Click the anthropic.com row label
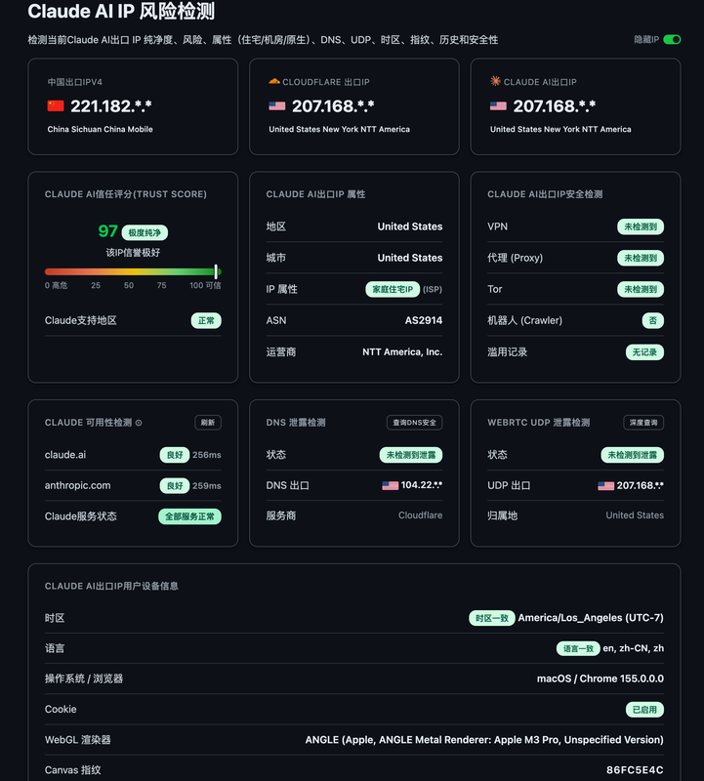Viewport: 704px width, 781px height. (x=78, y=485)
